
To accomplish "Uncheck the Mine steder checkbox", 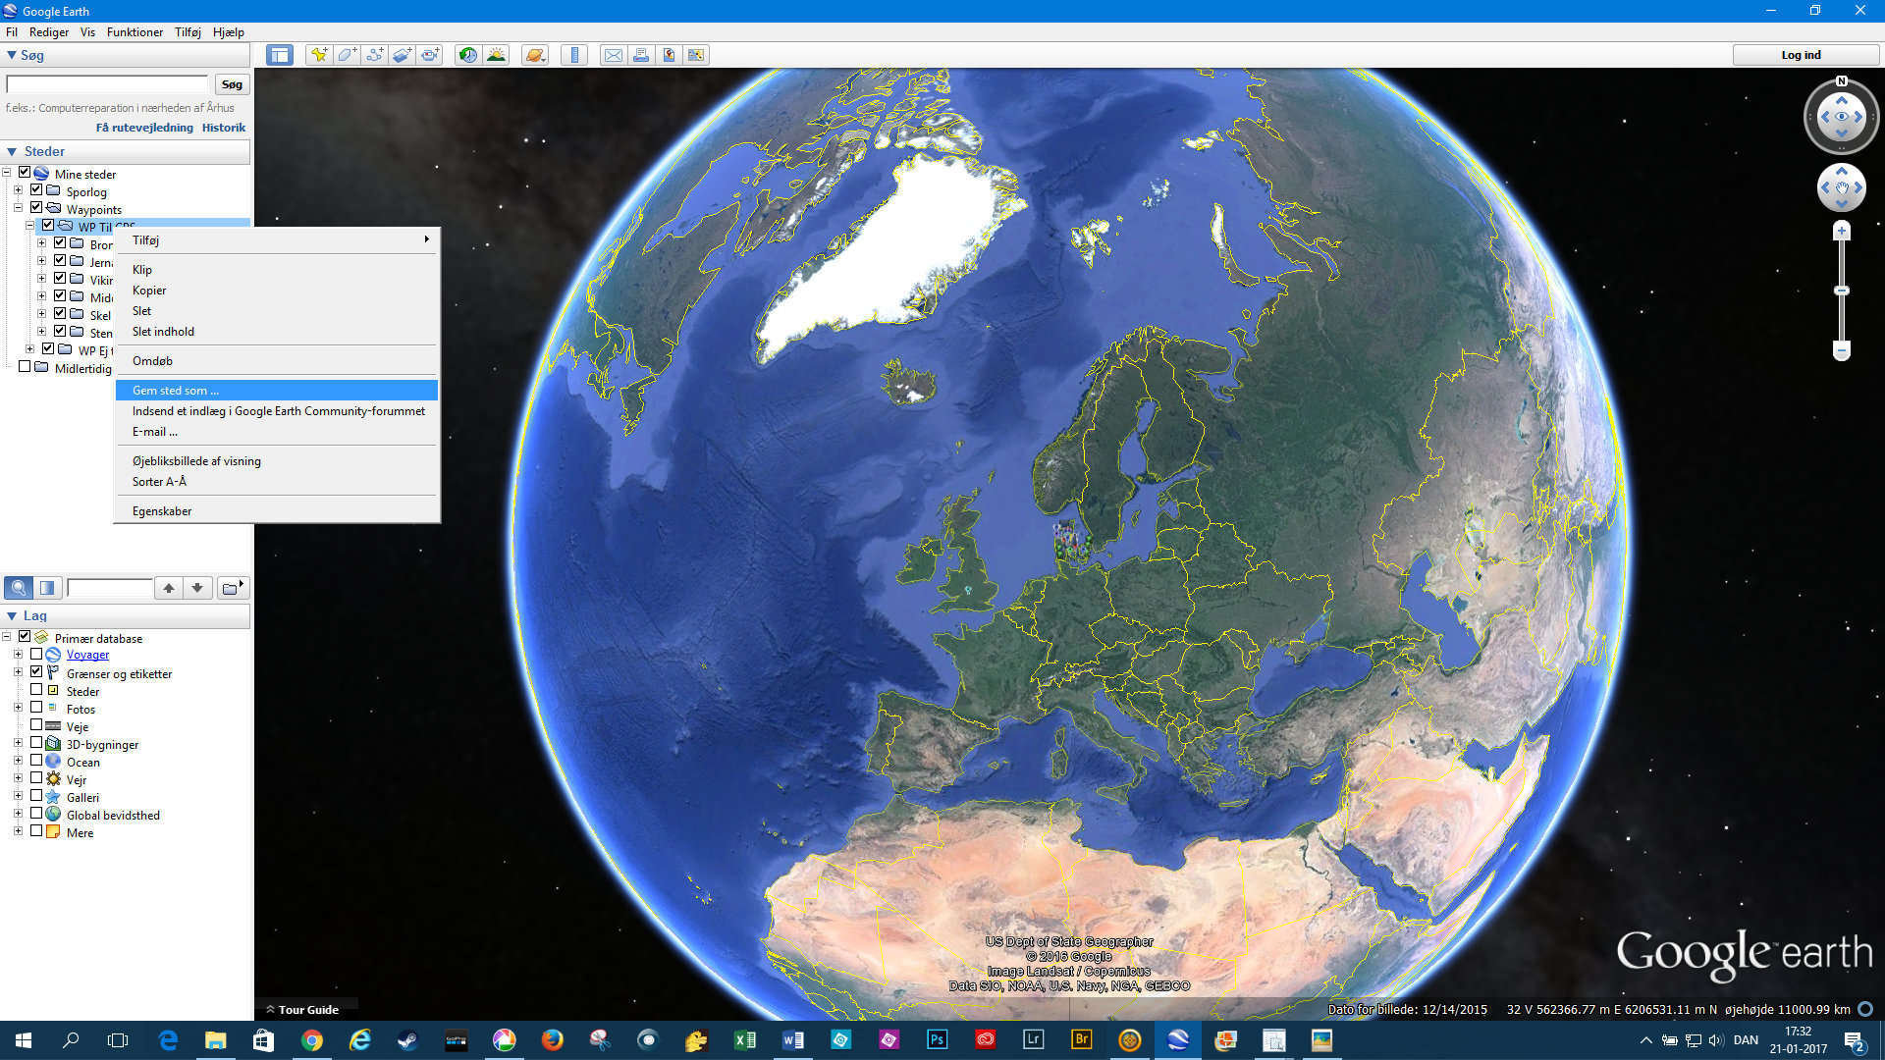I will coord(25,173).
